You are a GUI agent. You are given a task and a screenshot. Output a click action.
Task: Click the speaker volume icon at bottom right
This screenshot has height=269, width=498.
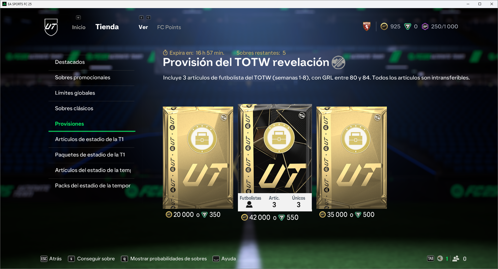440,258
